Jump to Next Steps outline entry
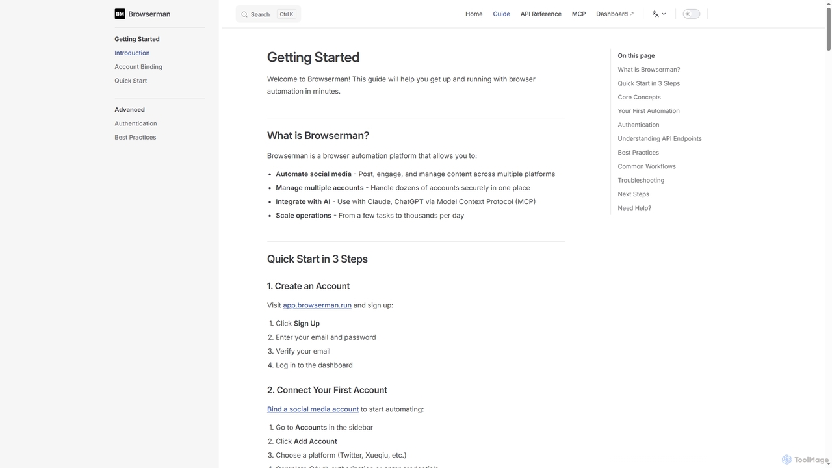This screenshot has height=468, width=832. pyautogui.click(x=633, y=194)
